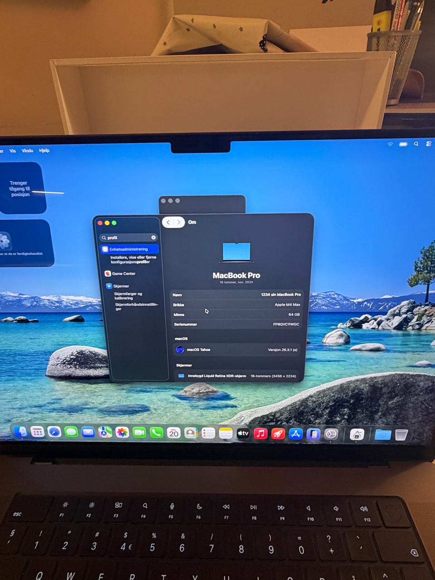Screen dimensions: 435x580
Task: Click the Wi-Fi status icon in the menu bar
Action: [x=390, y=144]
